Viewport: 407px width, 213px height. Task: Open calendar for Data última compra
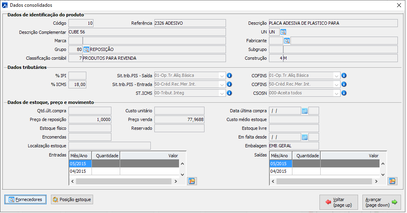pyautogui.click(x=305, y=111)
